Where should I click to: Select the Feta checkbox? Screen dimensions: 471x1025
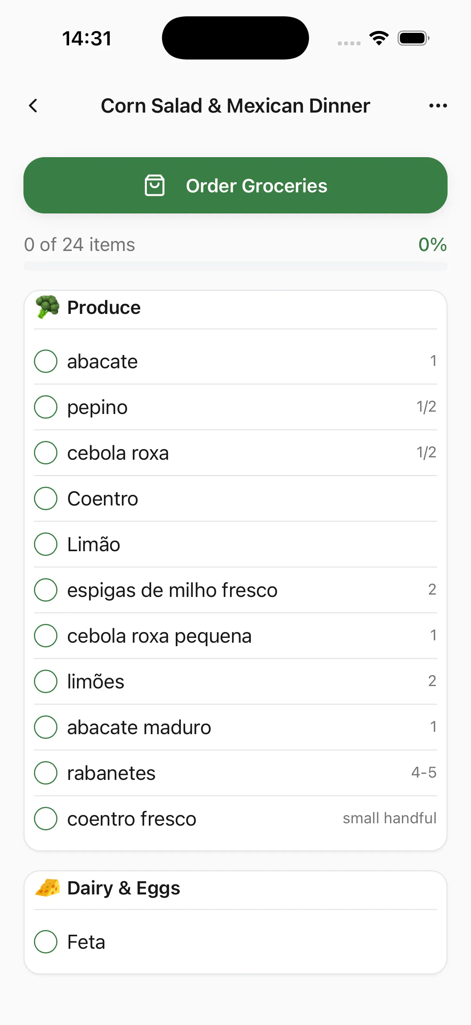tap(46, 942)
